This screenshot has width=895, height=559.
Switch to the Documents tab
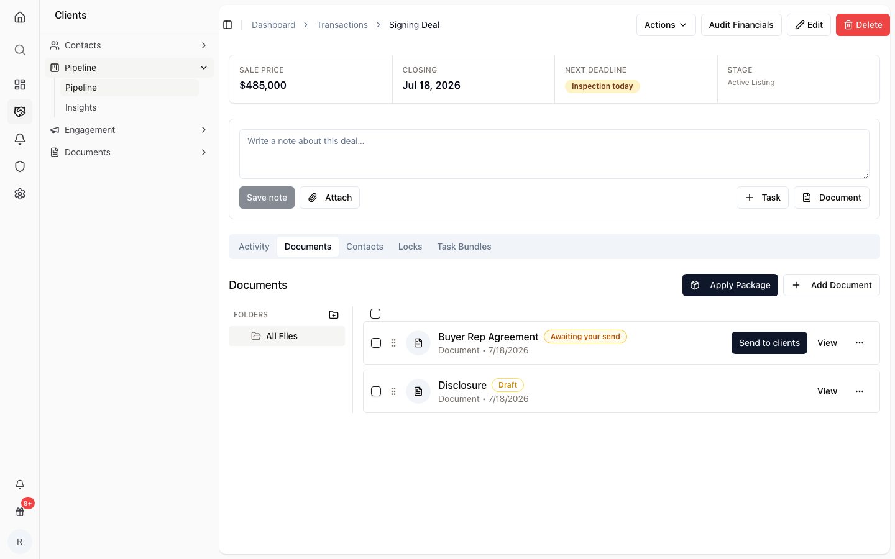(x=308, y=247)
